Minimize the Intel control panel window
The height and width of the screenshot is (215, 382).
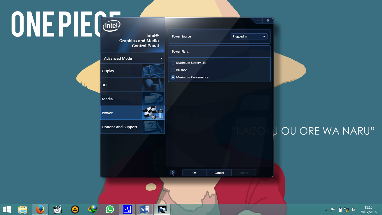[258, 20]
